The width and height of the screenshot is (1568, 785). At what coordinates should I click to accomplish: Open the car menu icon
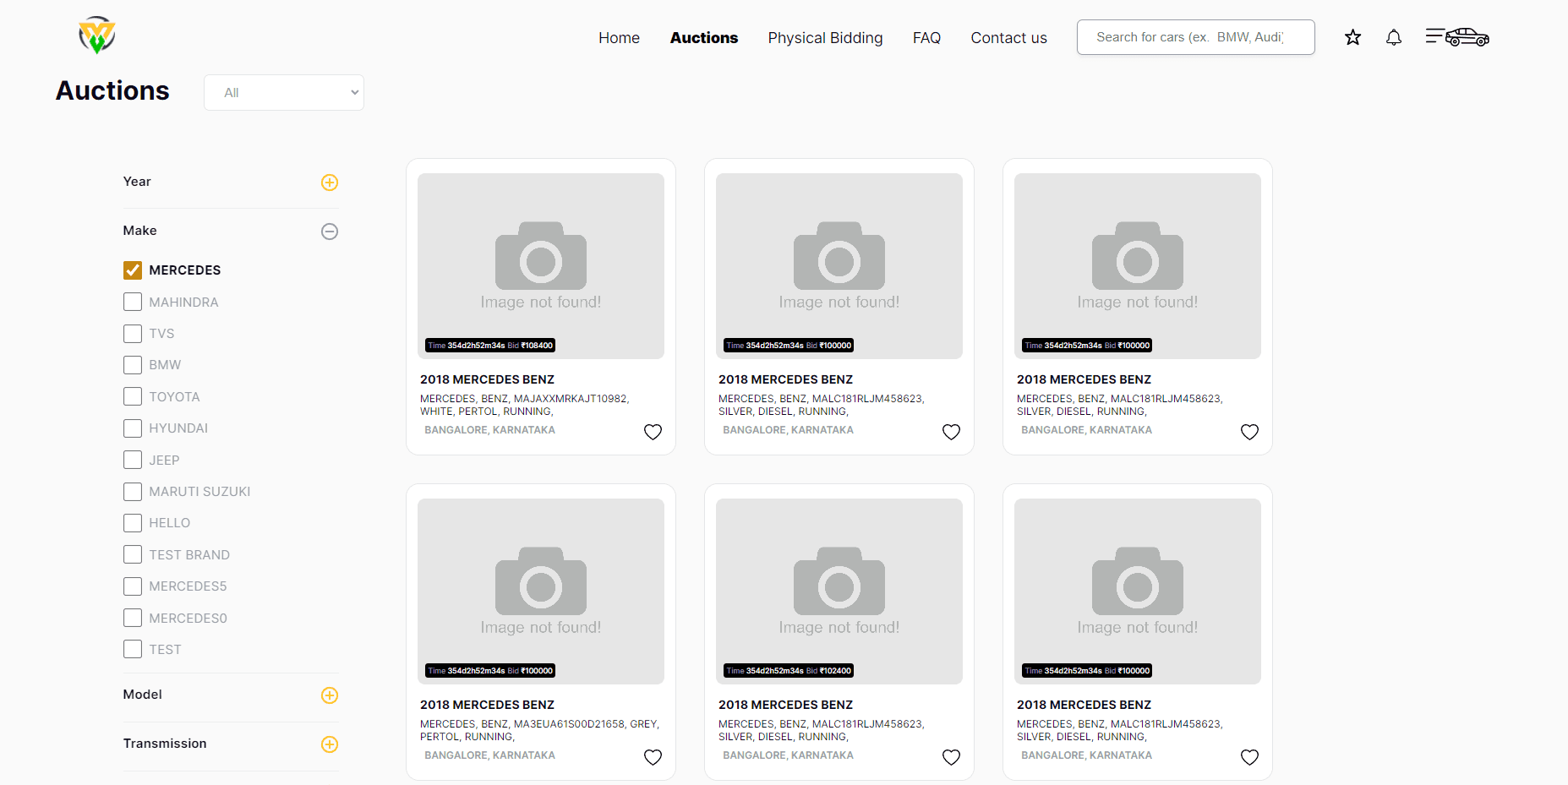tap(1457, 37)
